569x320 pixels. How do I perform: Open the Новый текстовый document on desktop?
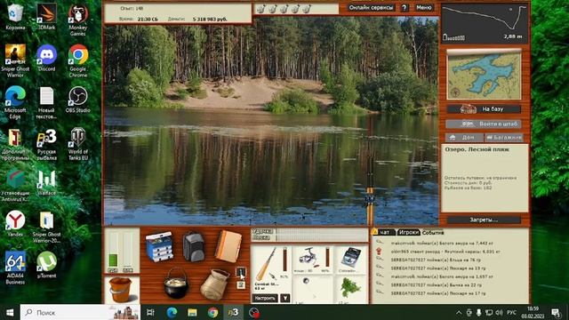point(46,102)
